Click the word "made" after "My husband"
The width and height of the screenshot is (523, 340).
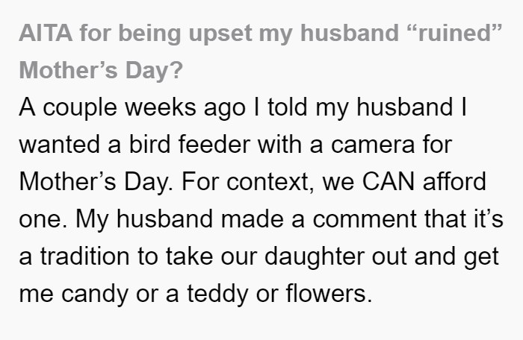pos(253,218)
